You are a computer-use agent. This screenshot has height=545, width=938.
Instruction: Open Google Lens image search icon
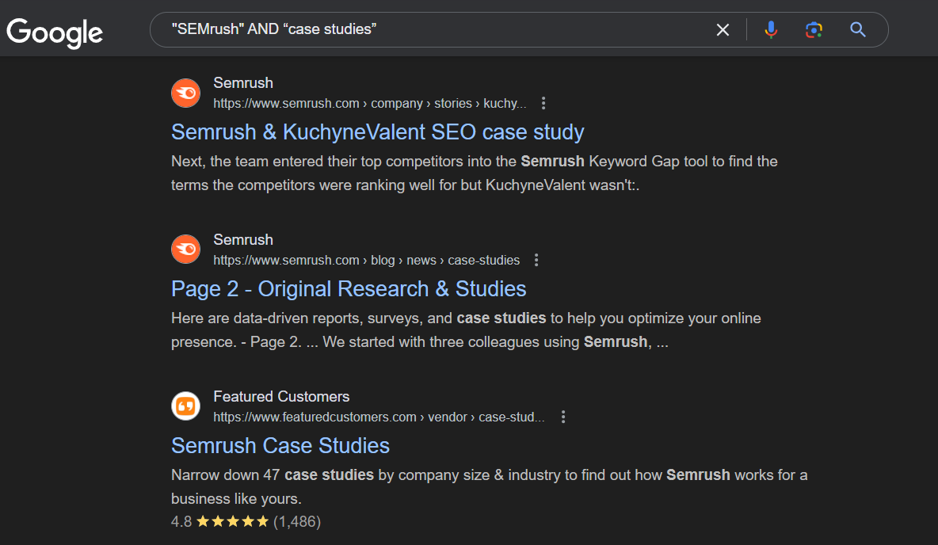(814, 30)
